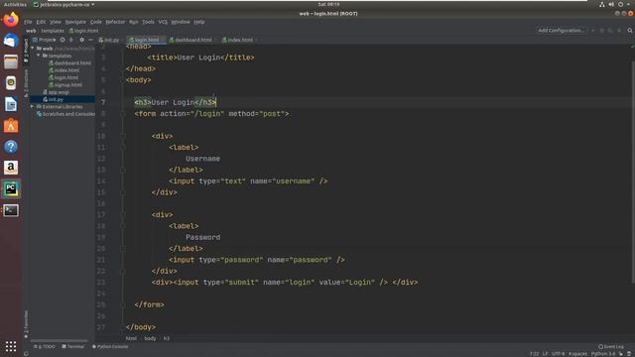Open the Navigate menu

coord(75,22)
